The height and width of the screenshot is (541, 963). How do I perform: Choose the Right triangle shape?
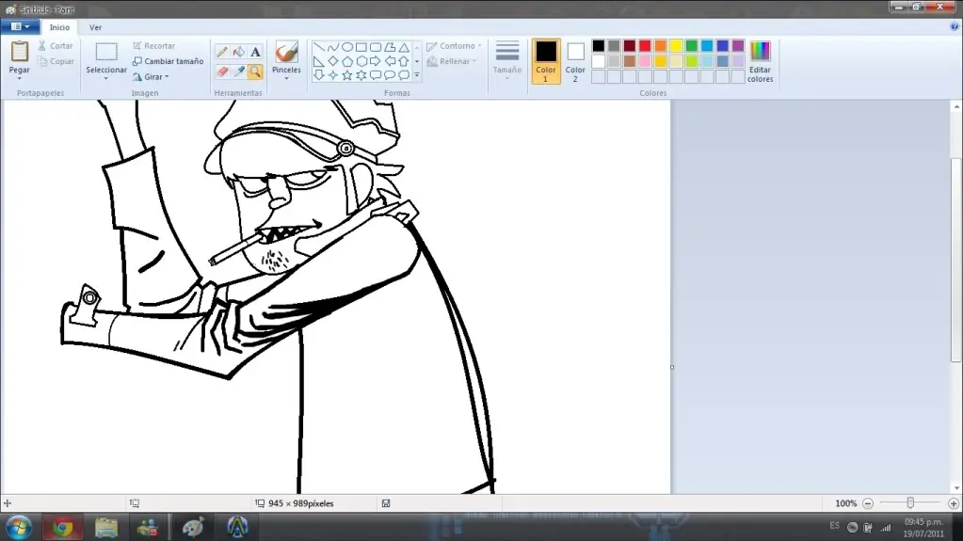point(319,61)
